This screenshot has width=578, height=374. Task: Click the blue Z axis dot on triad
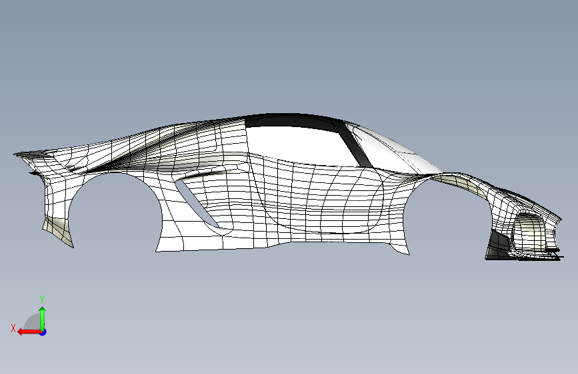point(43,332)
